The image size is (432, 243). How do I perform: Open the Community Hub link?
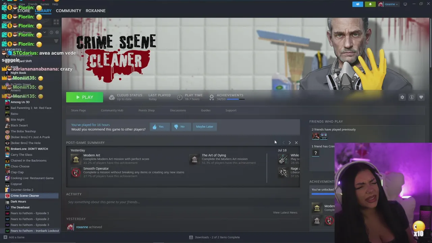pyautogui.click(x=112, y=110)
